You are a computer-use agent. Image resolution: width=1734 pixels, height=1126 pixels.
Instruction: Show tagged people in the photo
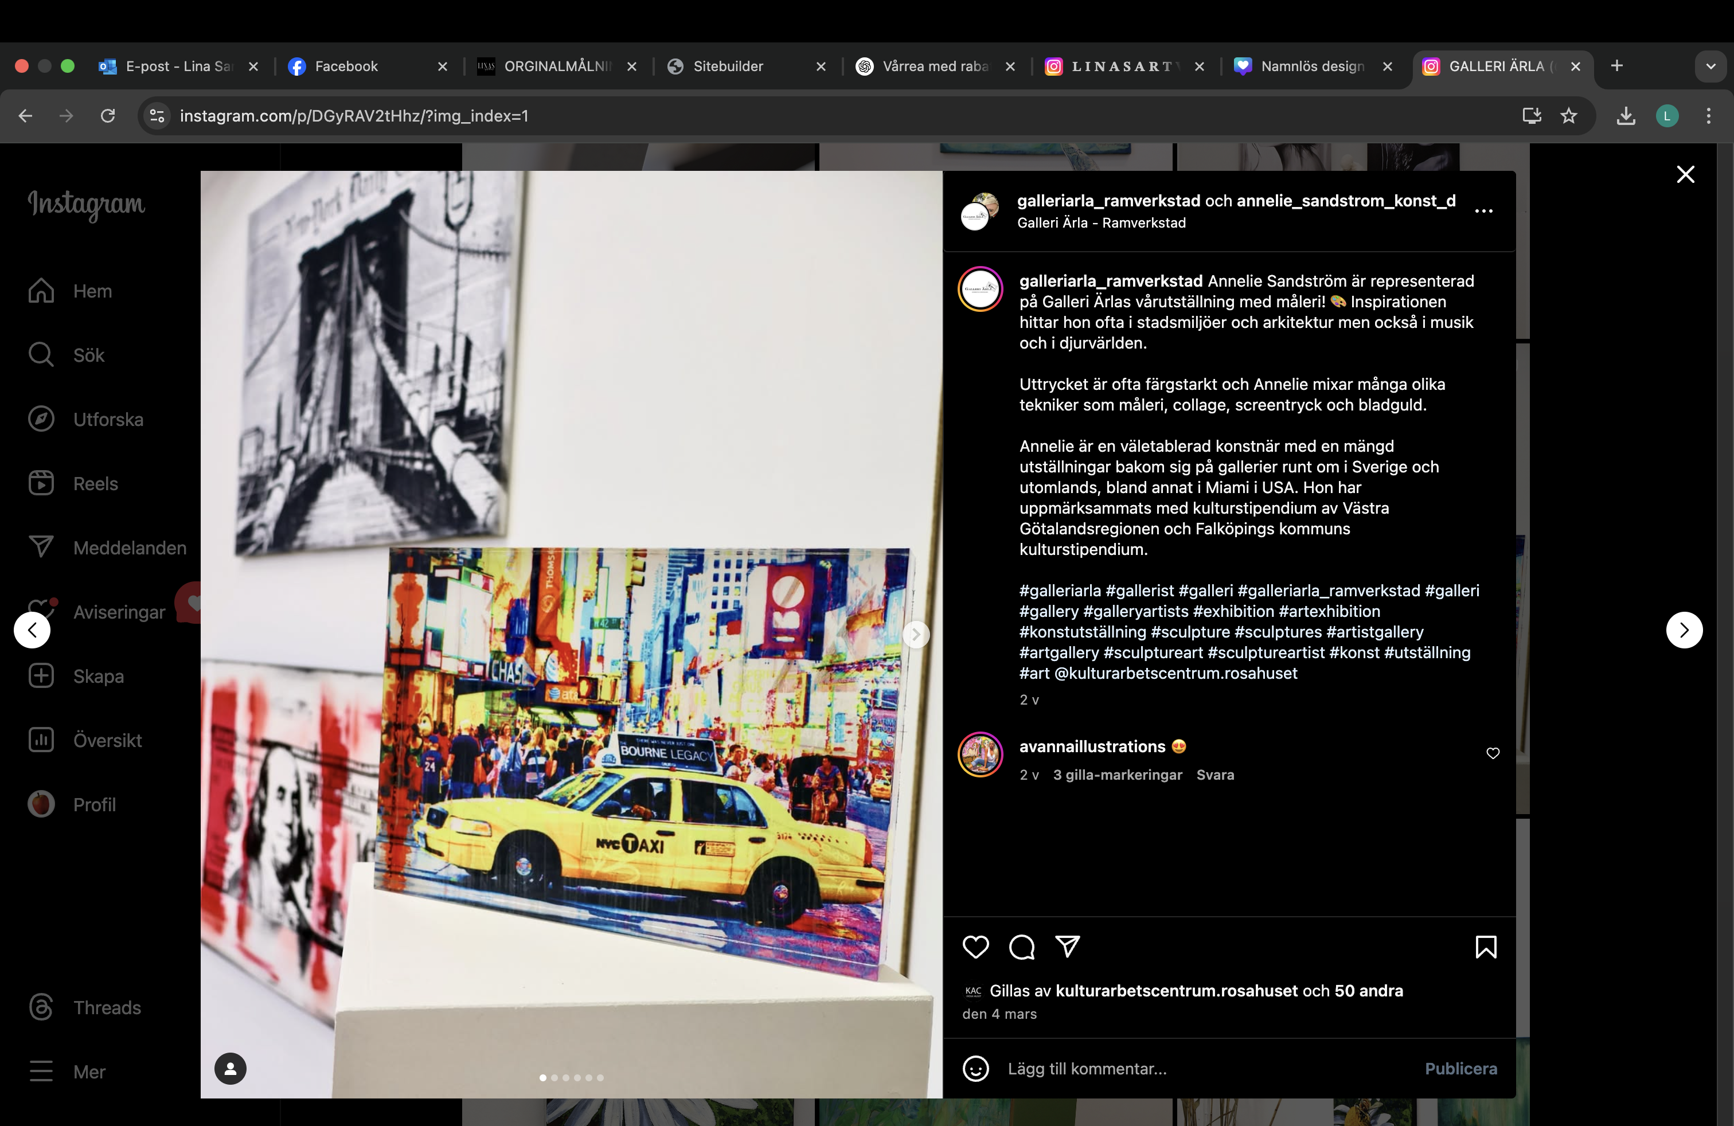click(231, 1069)
